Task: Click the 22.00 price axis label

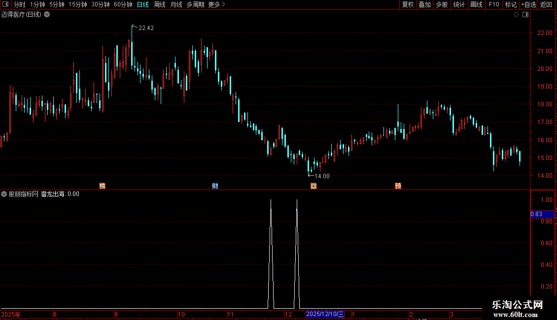Action: [x=545, y=33]
